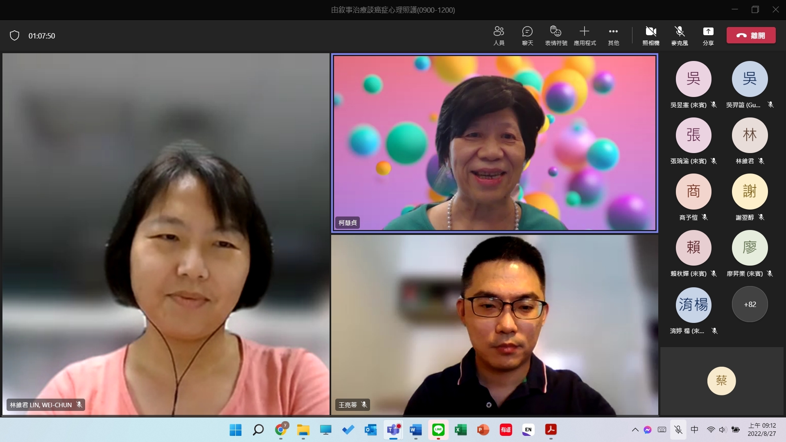This screenshot has height=442, width=786.
Task: Click the volume speaker tray icon
Action: pos(723,430)
